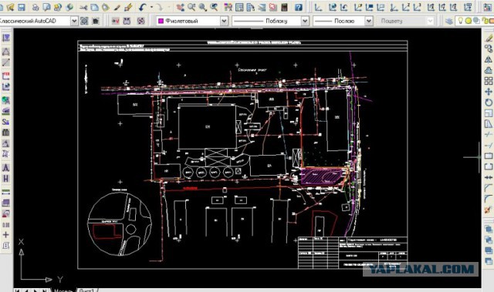Select the Chamfer tool
The width and height of the screenshot is (494, 292).
pos(489,188)
